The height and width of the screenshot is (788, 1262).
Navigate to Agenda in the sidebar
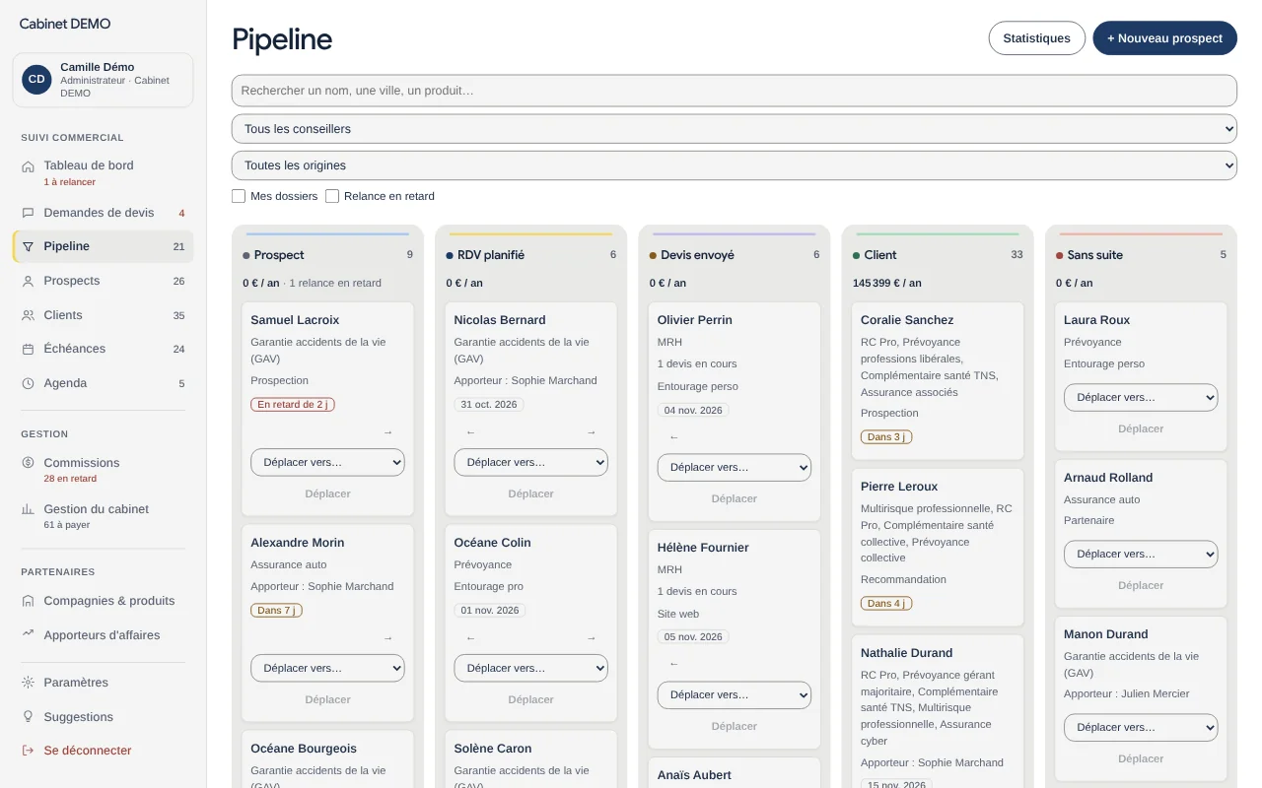click(103, 383)
